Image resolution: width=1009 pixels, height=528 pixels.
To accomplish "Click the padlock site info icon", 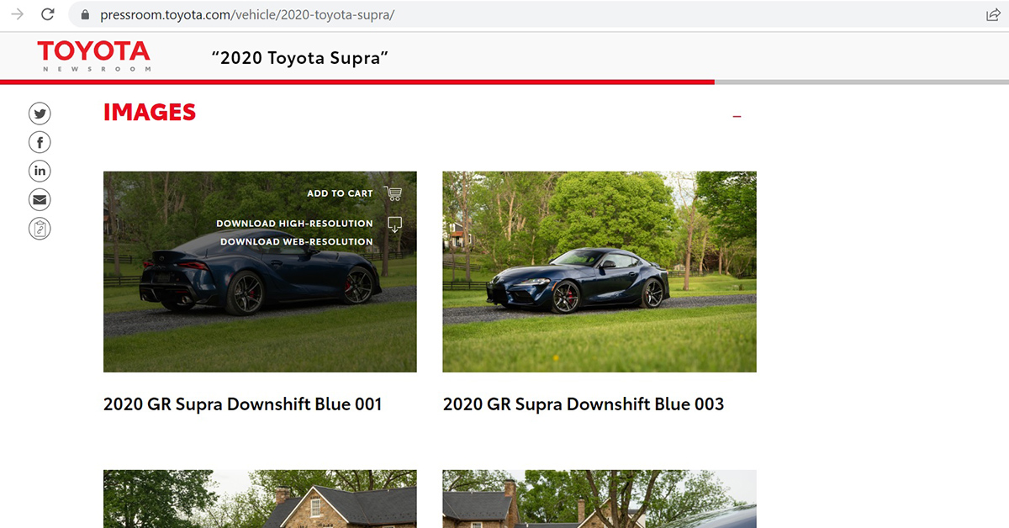I will tap(84, 15).
